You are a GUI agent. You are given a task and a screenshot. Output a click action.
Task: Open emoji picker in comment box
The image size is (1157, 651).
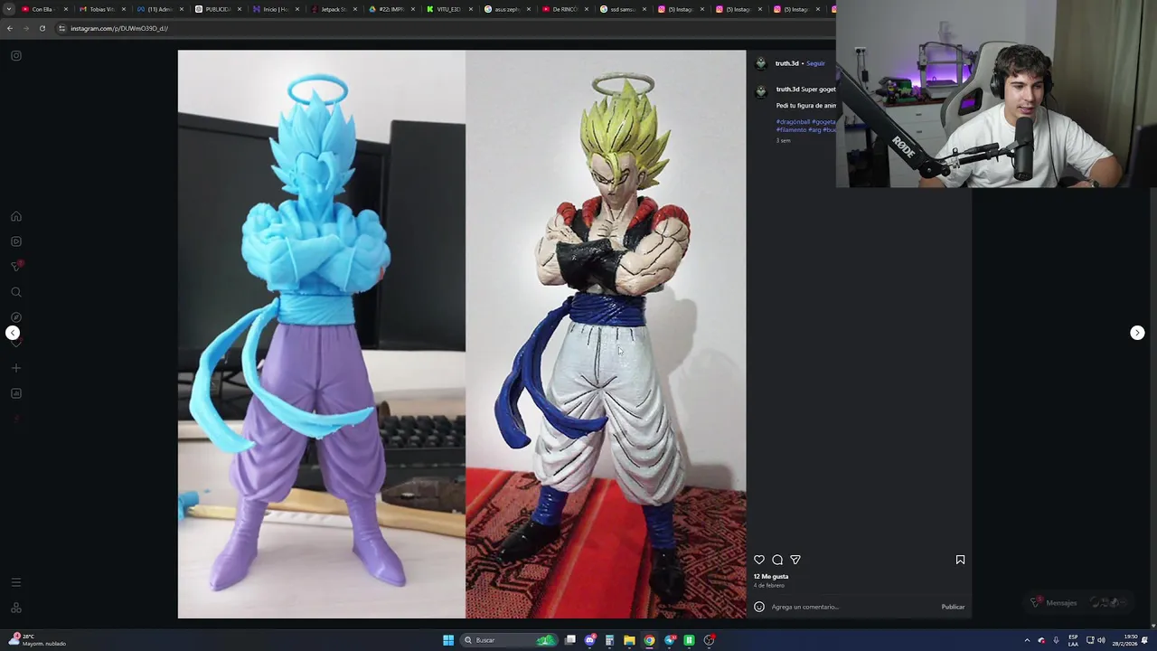pos(759,607)
